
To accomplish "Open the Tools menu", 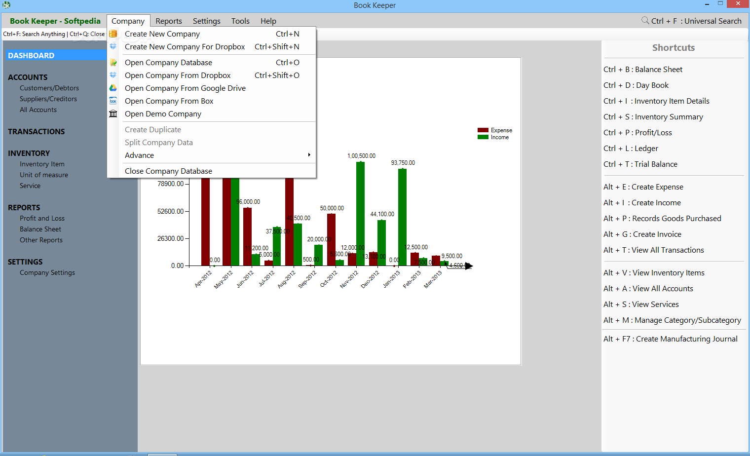I will 240,21.
